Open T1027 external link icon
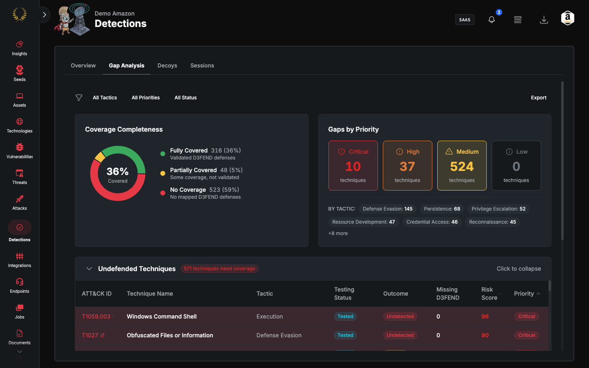The height and width of the screenshot is (368, 589). pos(102,335)
